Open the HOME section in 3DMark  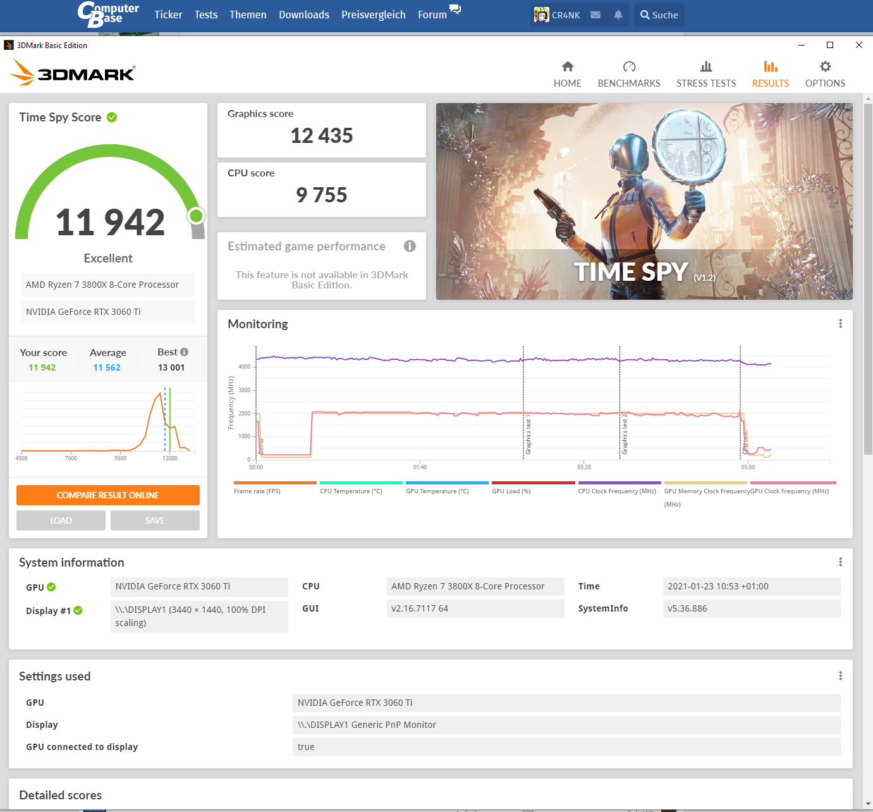click(567, 75)
